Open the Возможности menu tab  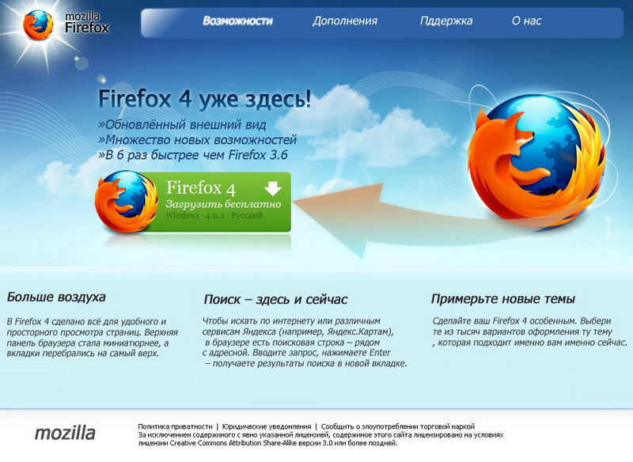238,21
